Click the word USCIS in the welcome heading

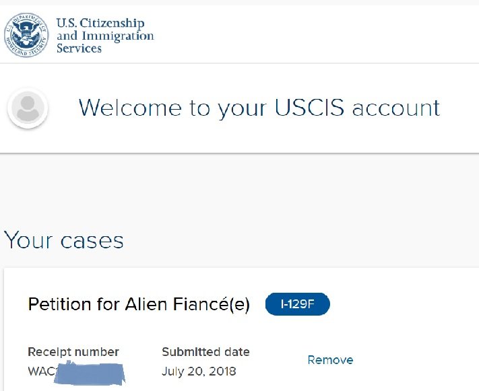(x=309, y=107)
